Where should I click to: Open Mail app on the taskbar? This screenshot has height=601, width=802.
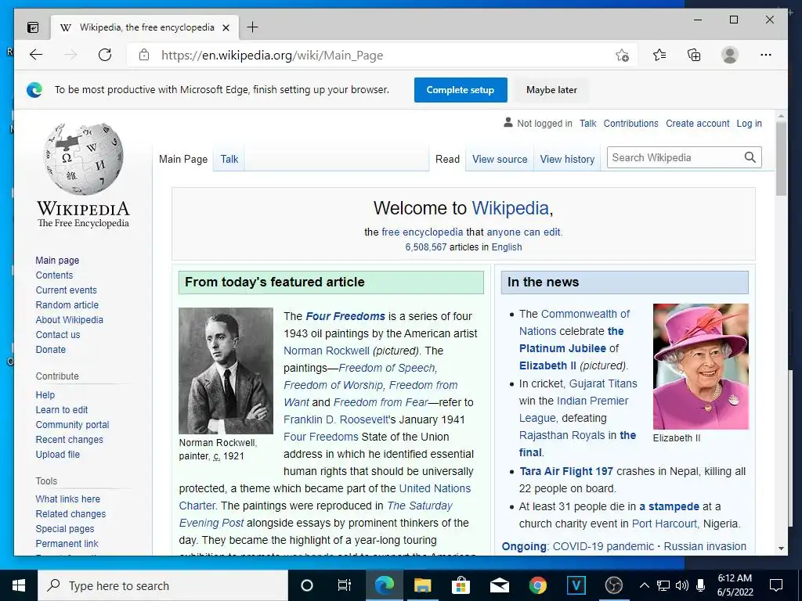click(499, 585)
